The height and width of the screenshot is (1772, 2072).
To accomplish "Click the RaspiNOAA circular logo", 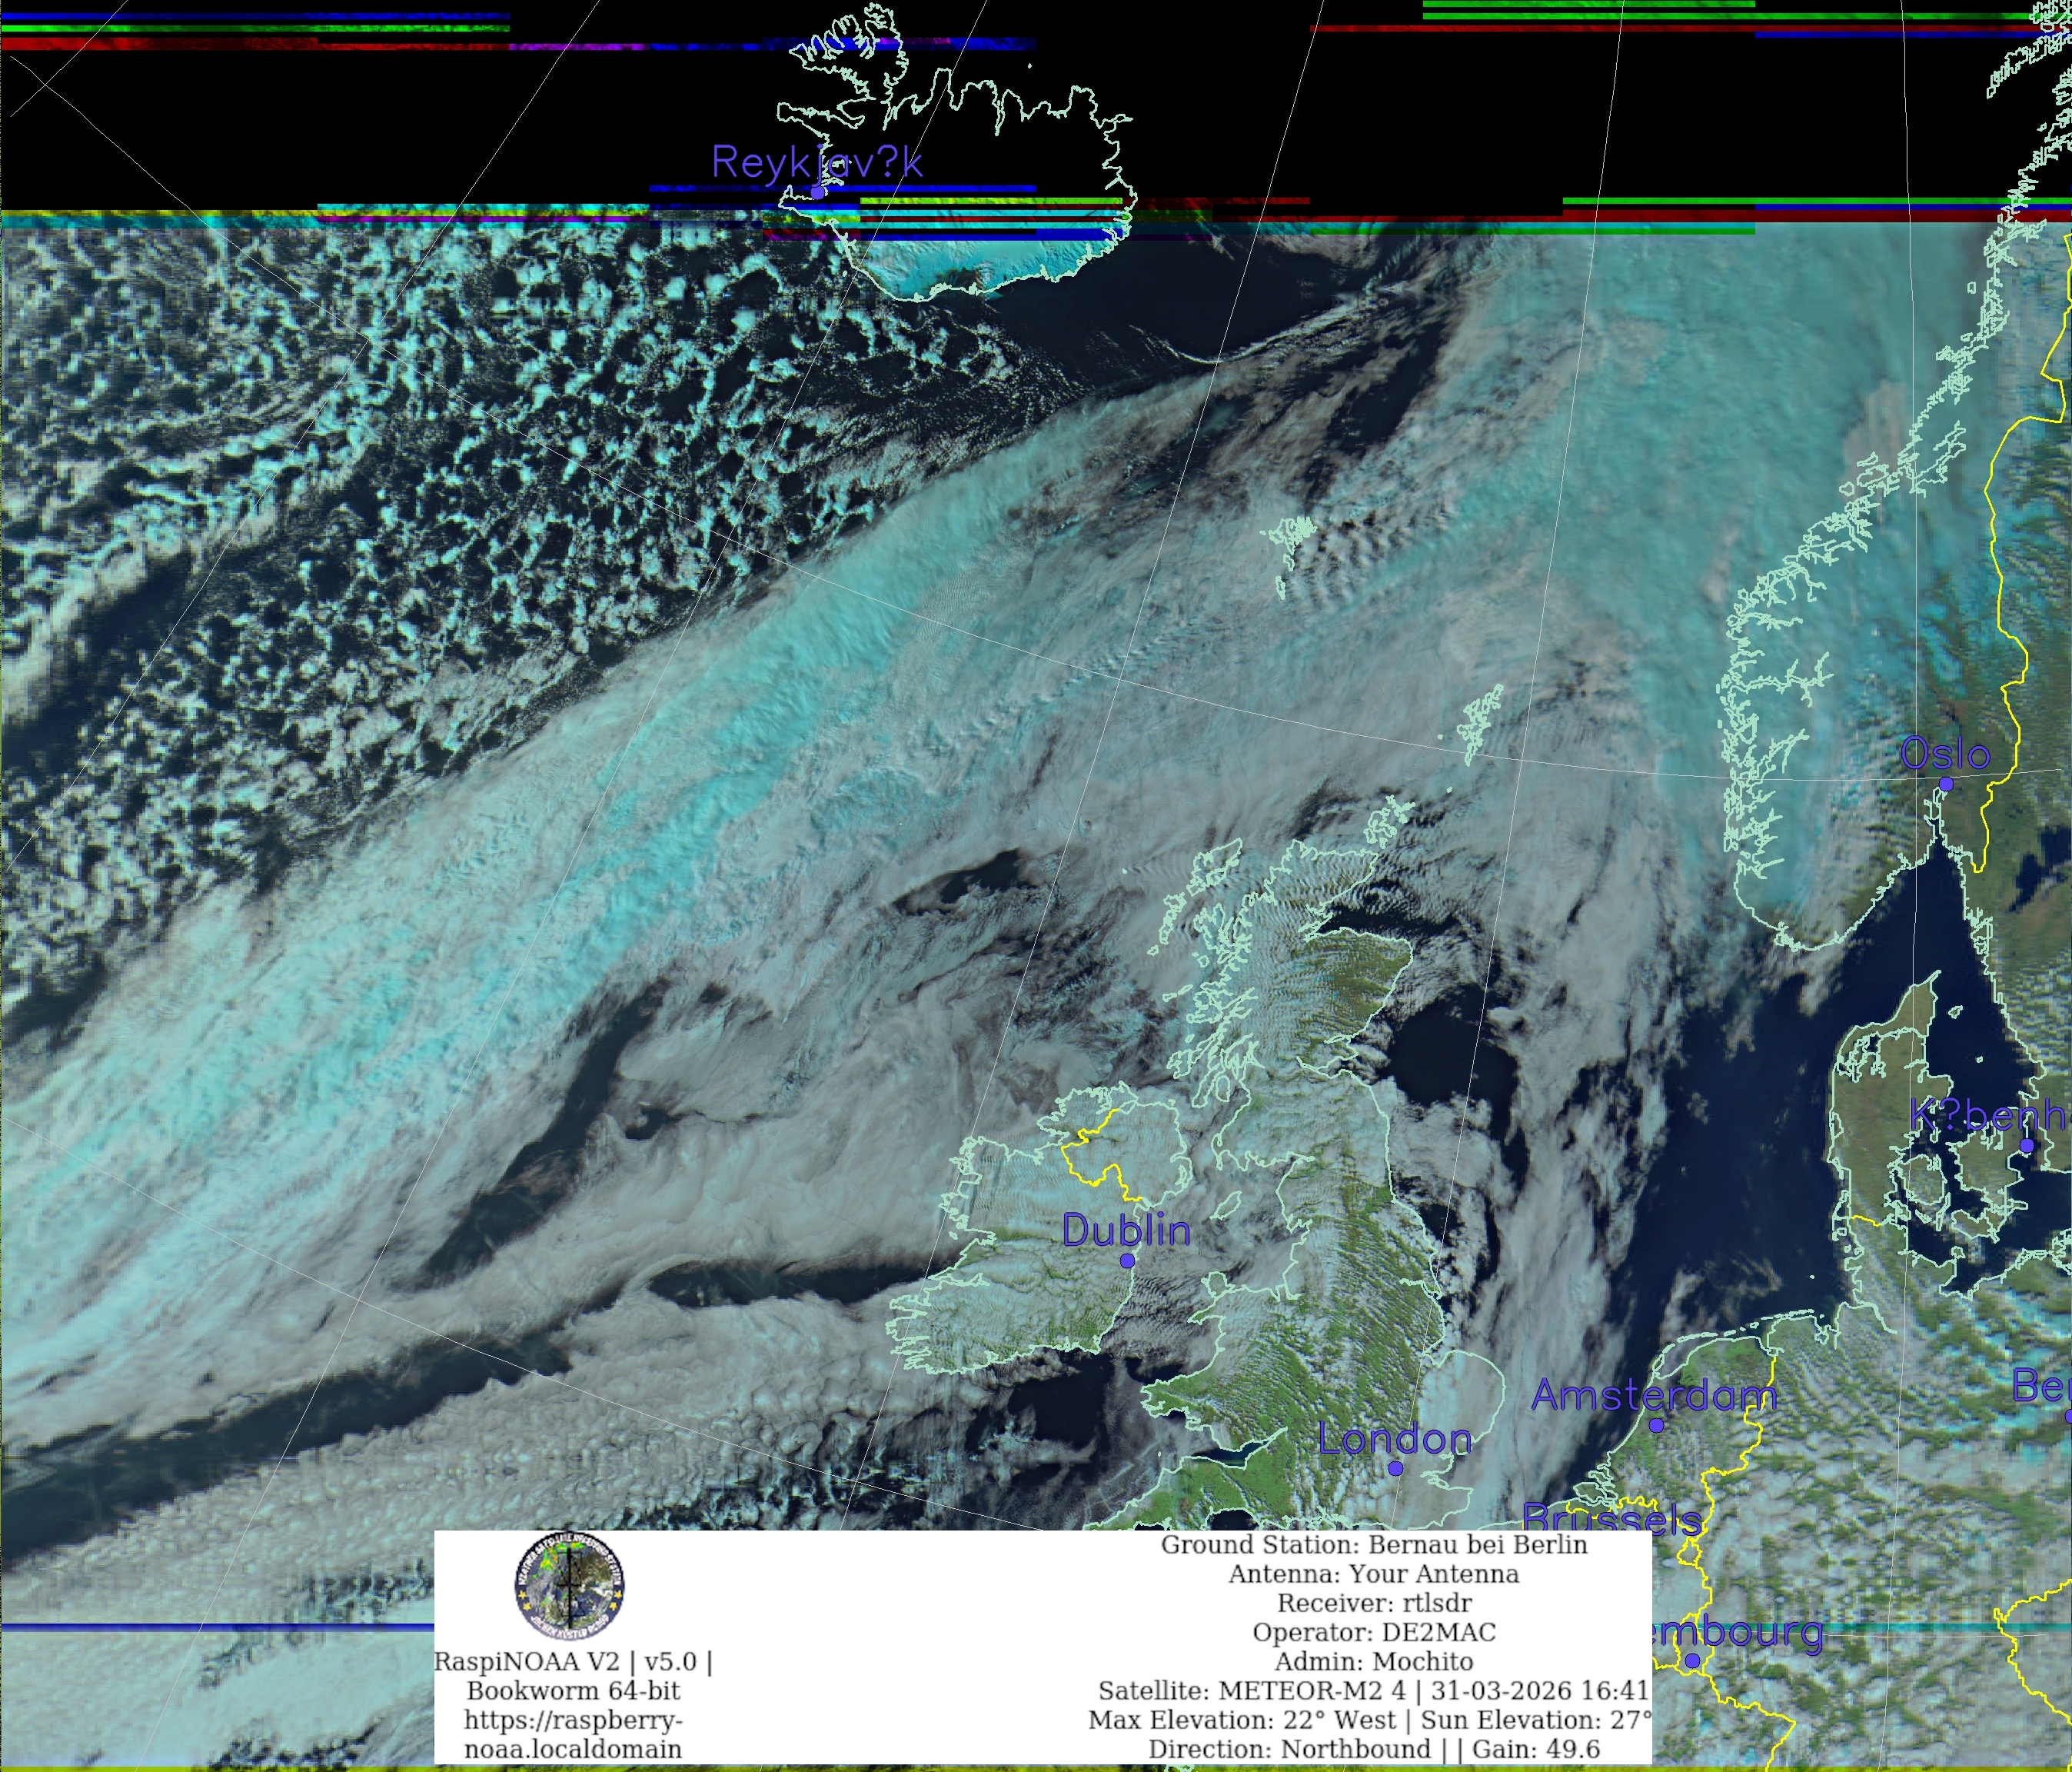I will [570, 1587].
